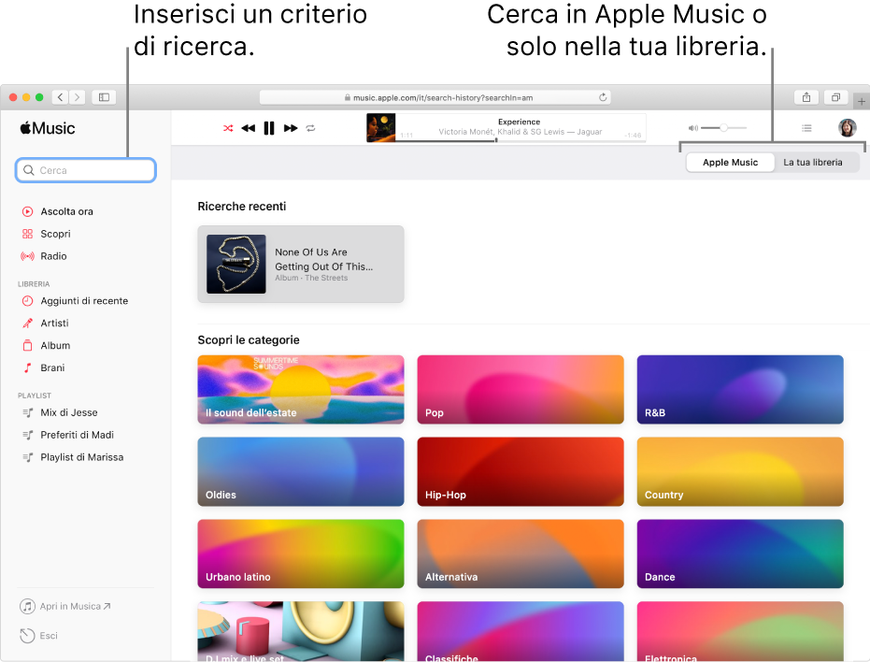The height and width of the screenshot is (662, 870).
Task: Open Ascolta ora in sidebar
Action: tap(66, 211)
